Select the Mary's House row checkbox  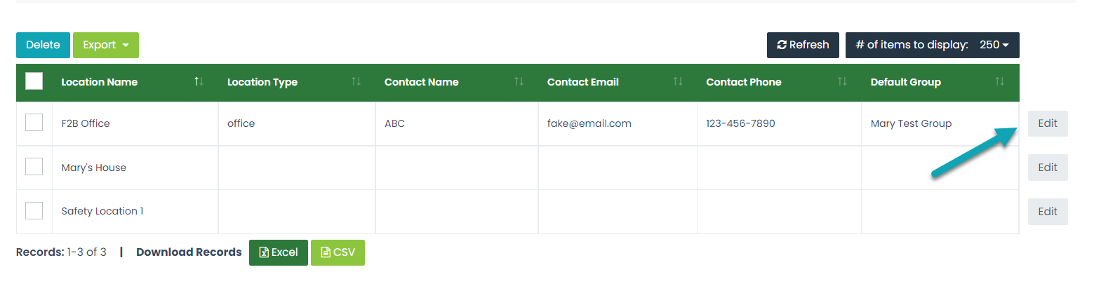34,167
